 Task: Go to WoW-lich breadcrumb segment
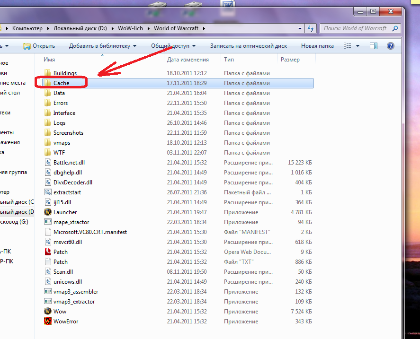point(130,28)
